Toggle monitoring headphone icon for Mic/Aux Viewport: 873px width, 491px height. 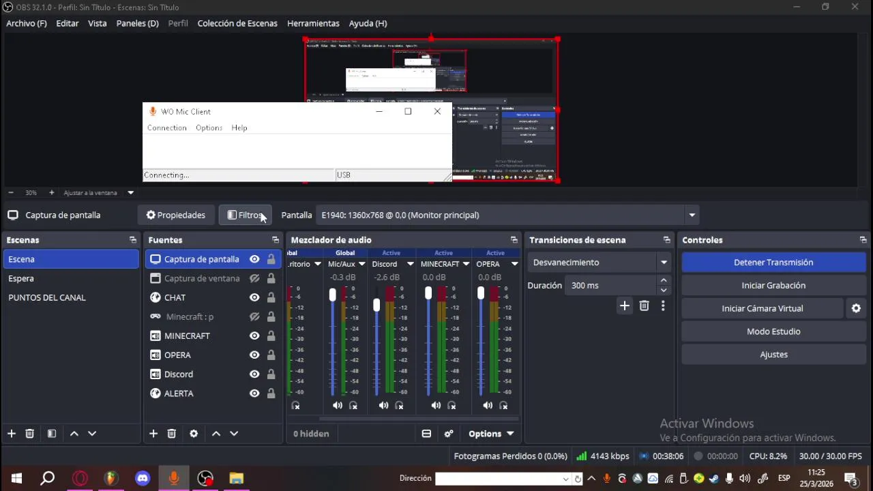click(x=353, y=405)
